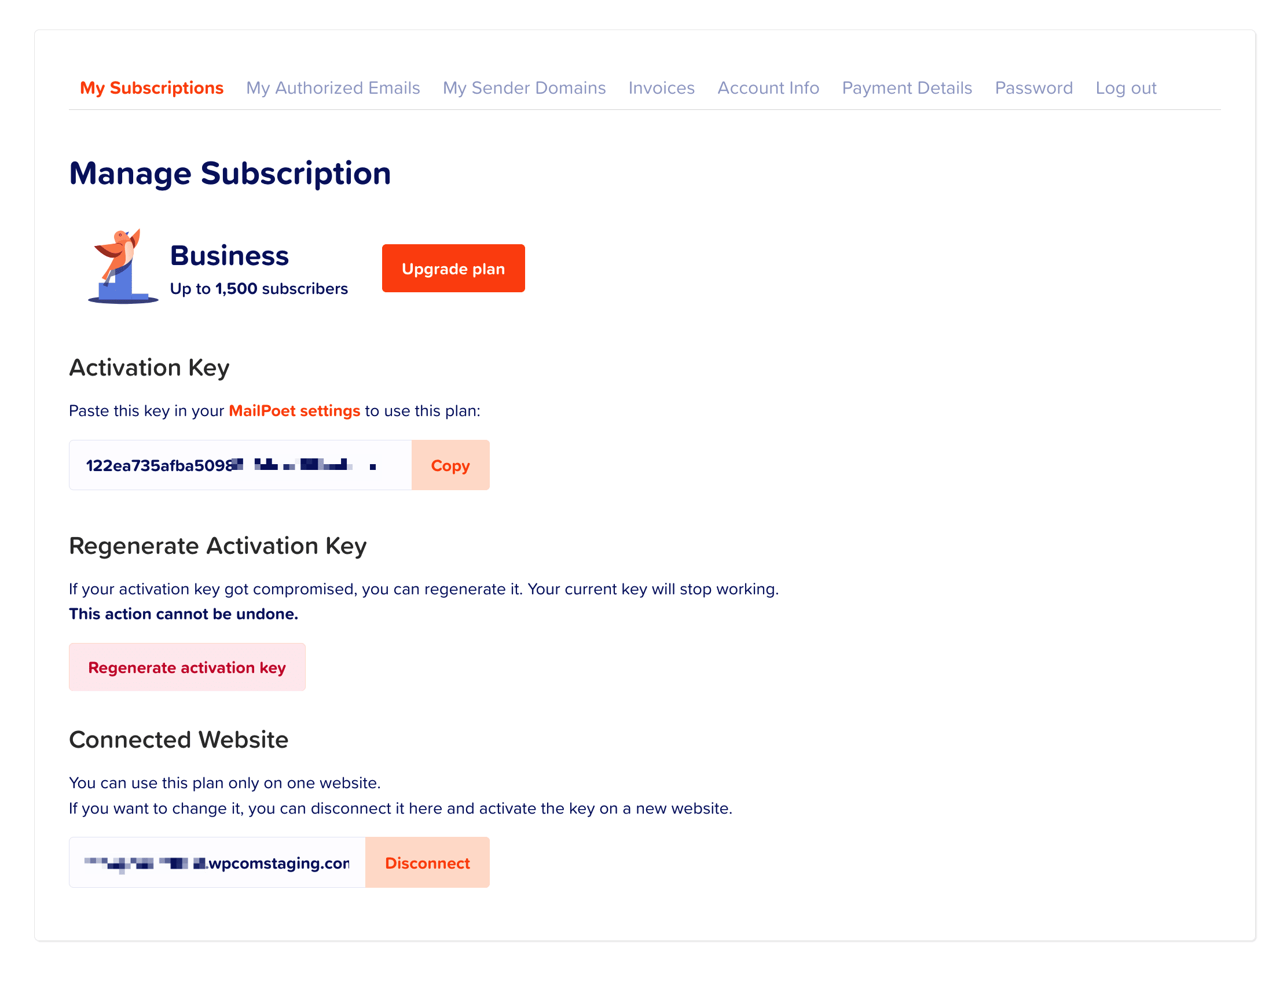This screenshot has height=985, width=1276.
Task: Open the Account Info tab
Action: click(768, 88)
